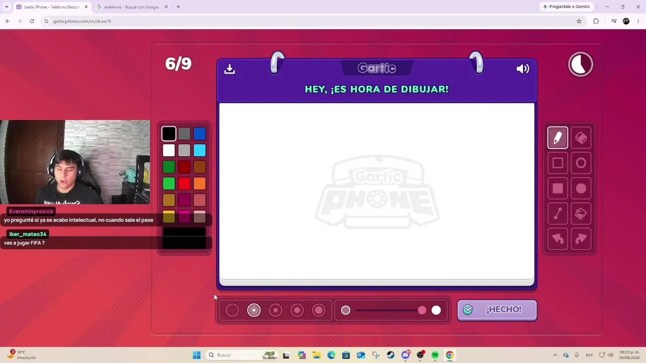Use the orange color swatch
Screen dimensions: 646x363
[199, 184]
